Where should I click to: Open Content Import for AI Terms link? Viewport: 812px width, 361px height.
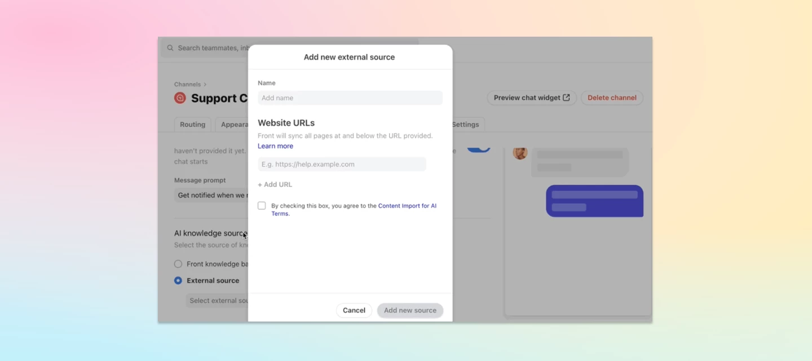pos(354,210)
